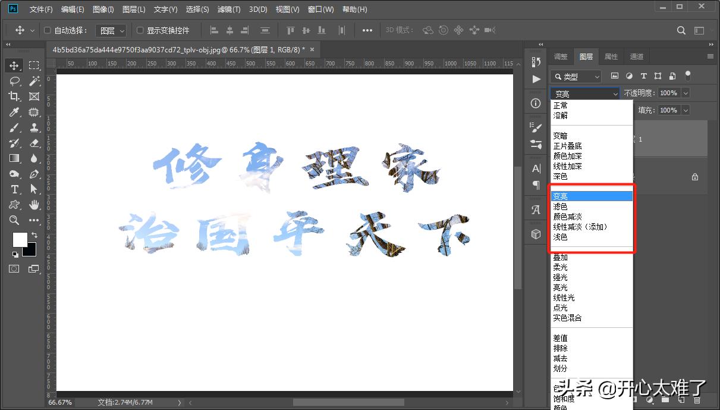Screen dimensions: 720x410
Task: Enable the 显示变换控件 checkbox
Action: click(140, 30)
